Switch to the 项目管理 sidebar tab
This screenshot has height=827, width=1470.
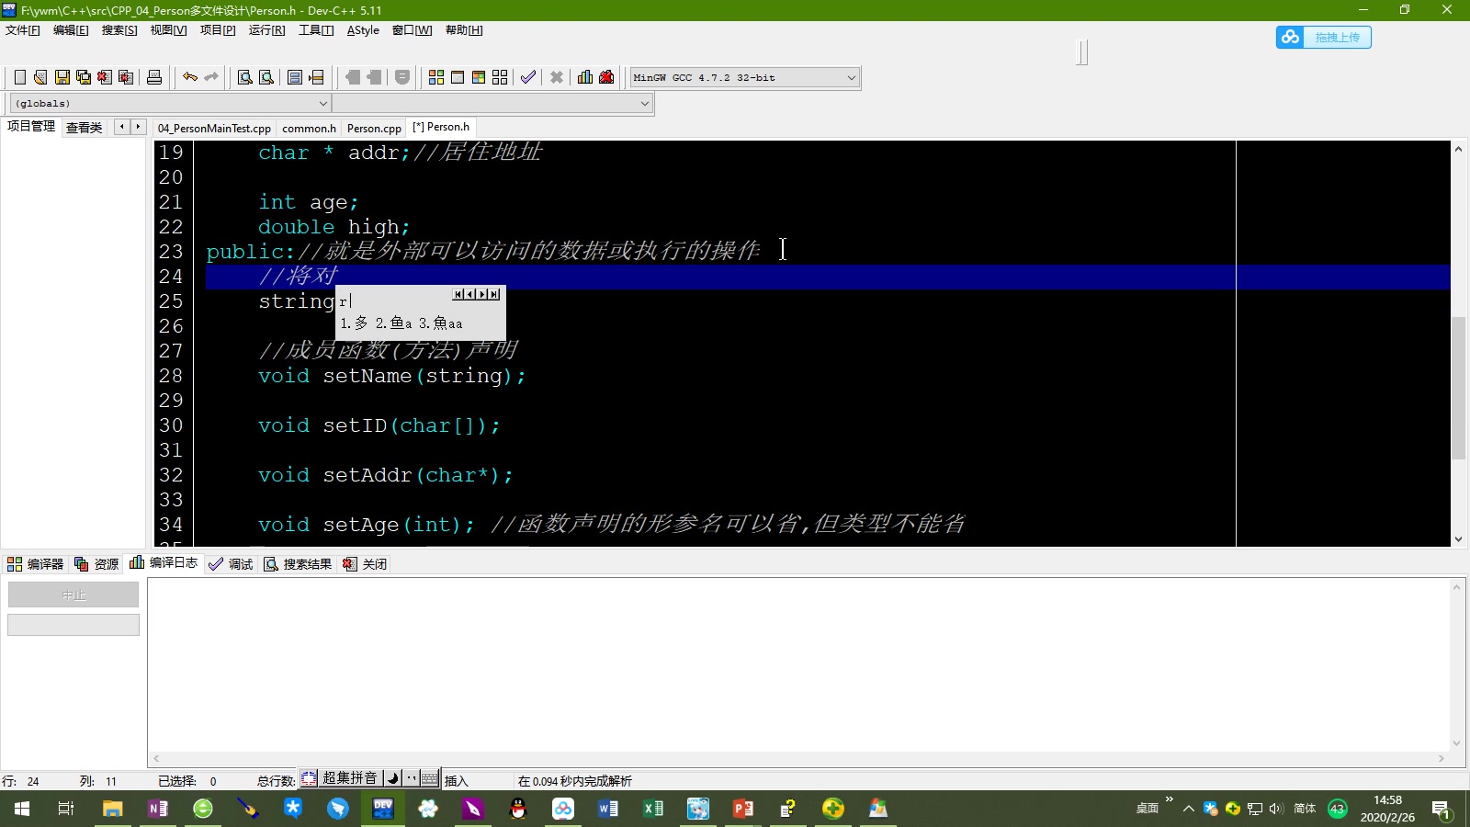click(31, 127)
